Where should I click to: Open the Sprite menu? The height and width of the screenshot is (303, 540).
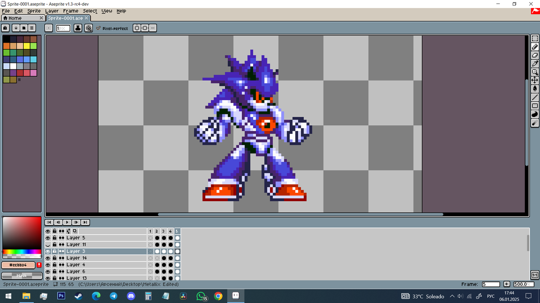[34, 11]
